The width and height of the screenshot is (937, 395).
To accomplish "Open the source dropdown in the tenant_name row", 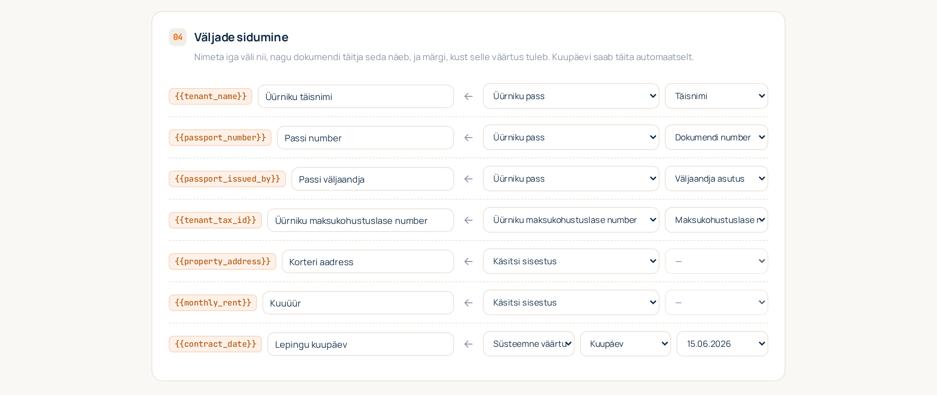I will 571,96.
